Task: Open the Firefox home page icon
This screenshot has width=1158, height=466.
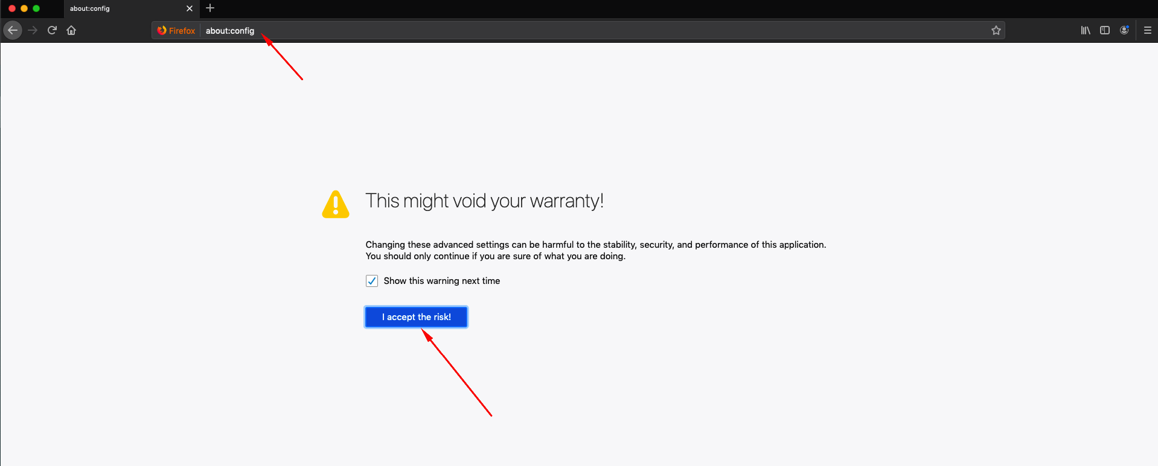Action: [71, 30]
